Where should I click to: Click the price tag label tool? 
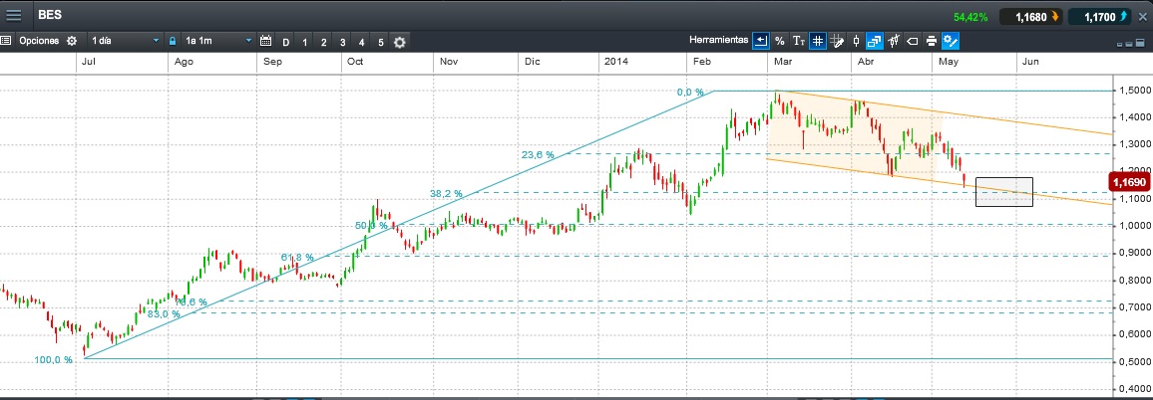pyautogui.click(x=912, y=41)
